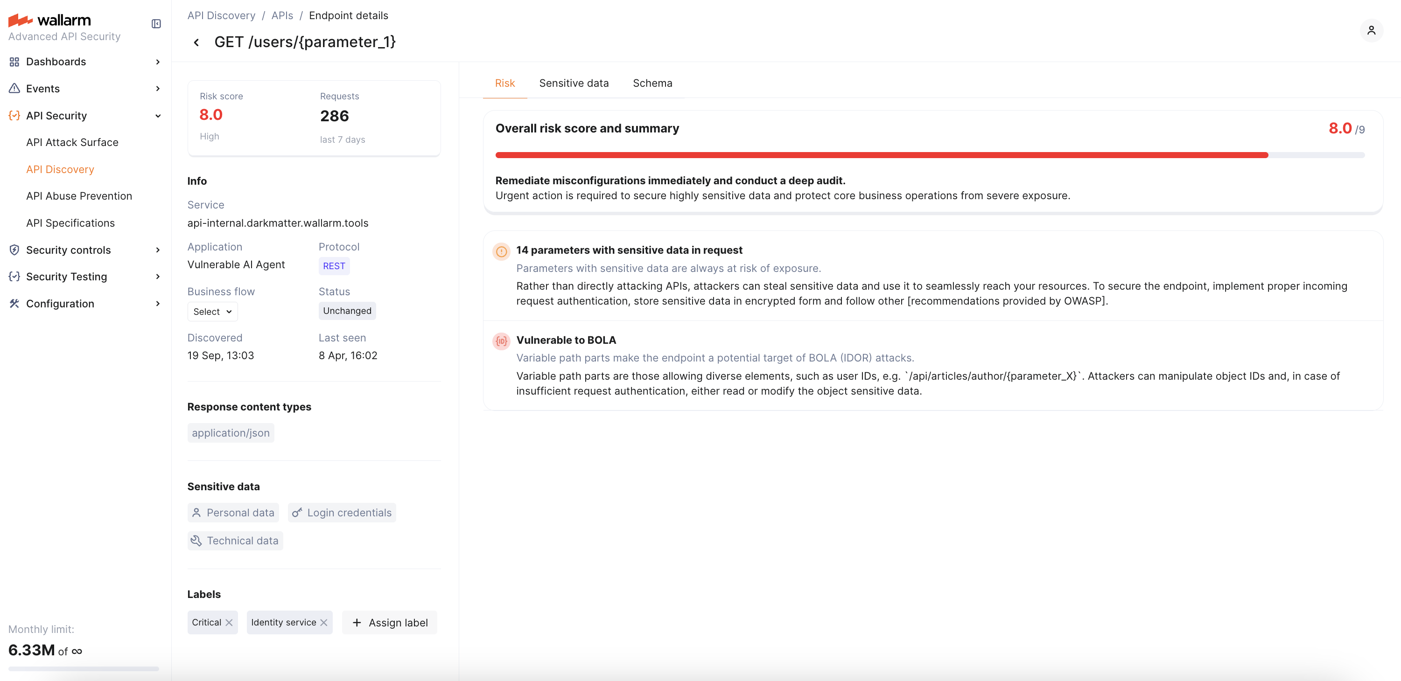1401x681 pixels.
Task: Click the Configuration wrench icon
Action: pyautogui.click(x=14, y=303)
